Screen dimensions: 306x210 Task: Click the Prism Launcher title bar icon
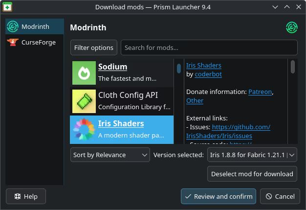point(7,7)
